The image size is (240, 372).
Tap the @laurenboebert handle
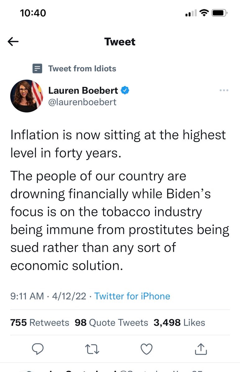pos(82,102)
